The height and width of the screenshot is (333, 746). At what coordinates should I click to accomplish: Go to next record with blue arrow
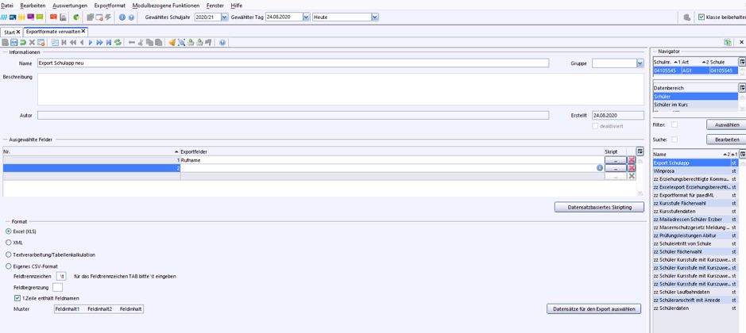click(91, 42)
